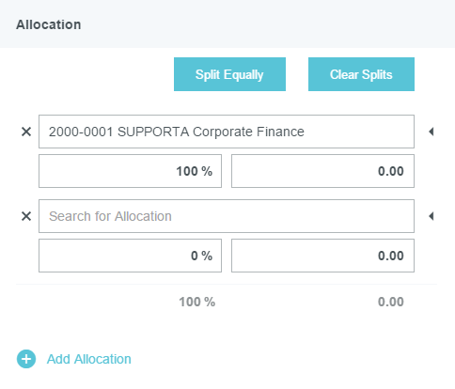
Task: Click the 0.00 total amount at the bottom
Action: pyautogui.click(x=391, y=302)
